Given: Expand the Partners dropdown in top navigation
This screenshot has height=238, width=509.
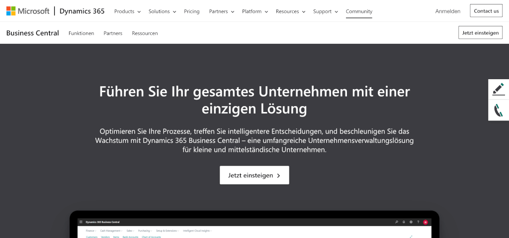Looking at the screenshot, I should 222,11.
